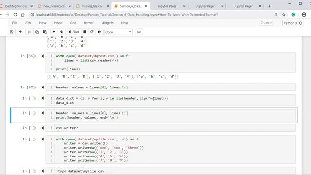311x175 pixels.
Task: Close the new_missing.csv tab
Action: pos(69,6)
